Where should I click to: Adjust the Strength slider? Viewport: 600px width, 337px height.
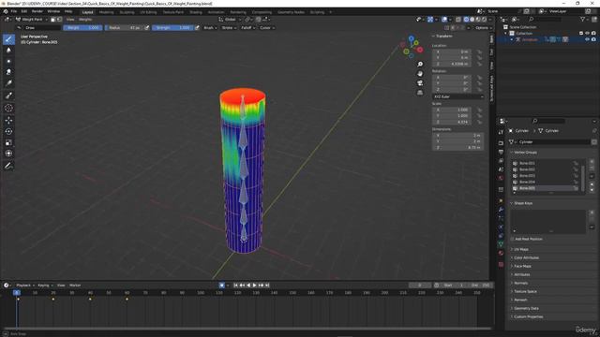[x=172, y=27]
